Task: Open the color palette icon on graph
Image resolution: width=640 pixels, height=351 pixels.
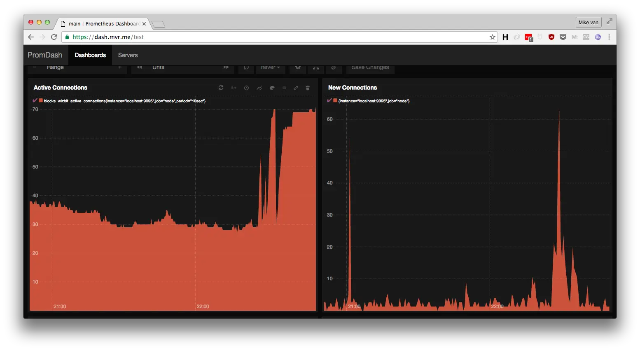Action: tap(272, 88)
